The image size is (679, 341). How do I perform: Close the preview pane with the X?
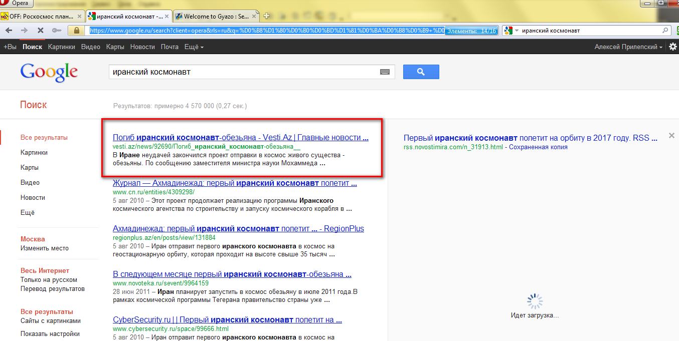point(672,136)
